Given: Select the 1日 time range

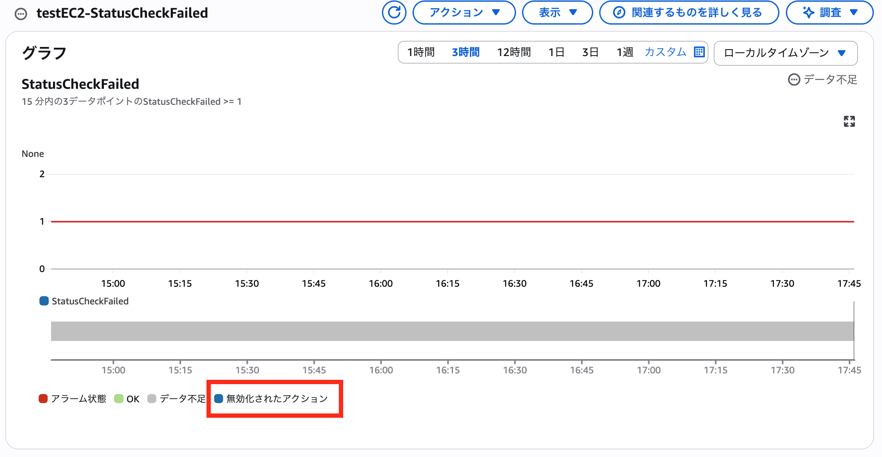Looking at the screenshot, I should coord(556,52).
